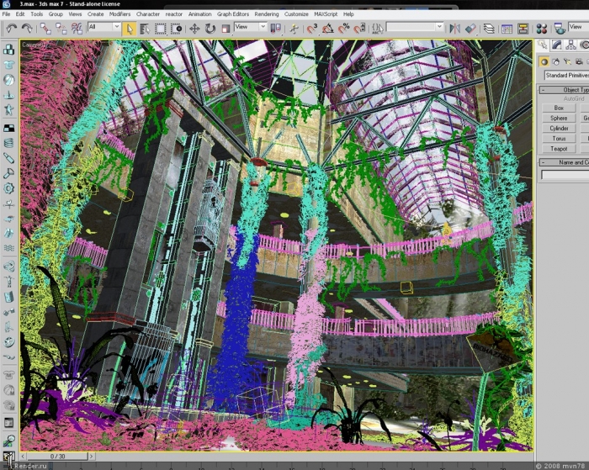Open the Curve Editor icon
The height and width of the screenshot is (470, 589).
pyautogui.click(x=507, y=29)
